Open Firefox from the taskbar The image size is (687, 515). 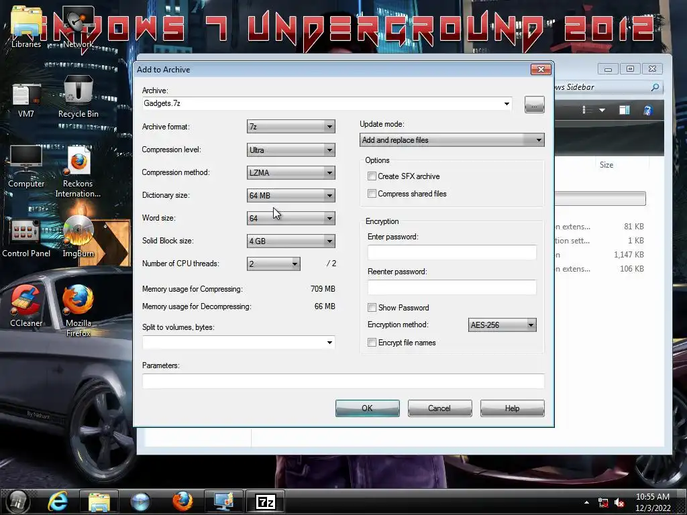(x=182, y=502)
